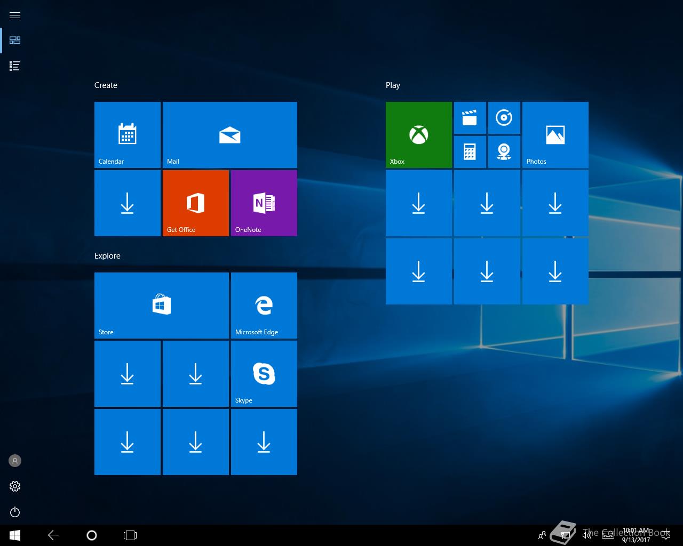Click download tile directly below Skype
This screenshot has width=683, height=546.
pos(264,442)
